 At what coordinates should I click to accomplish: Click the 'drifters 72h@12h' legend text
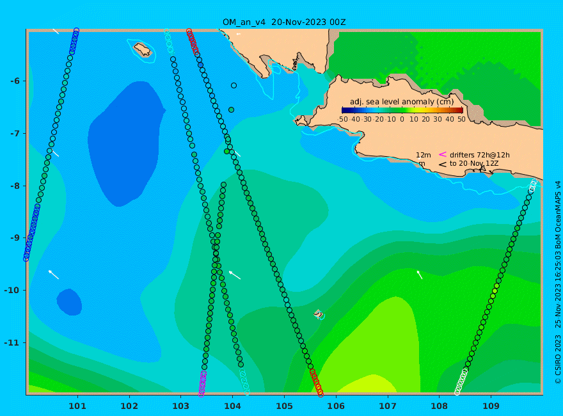tap(479, 155)
